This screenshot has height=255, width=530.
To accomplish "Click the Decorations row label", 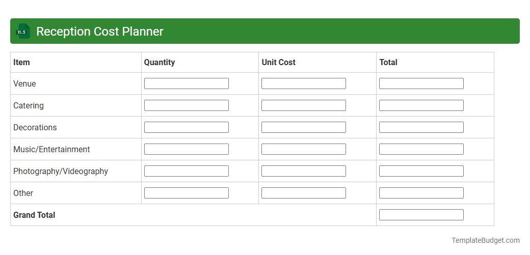I will 35,128.
